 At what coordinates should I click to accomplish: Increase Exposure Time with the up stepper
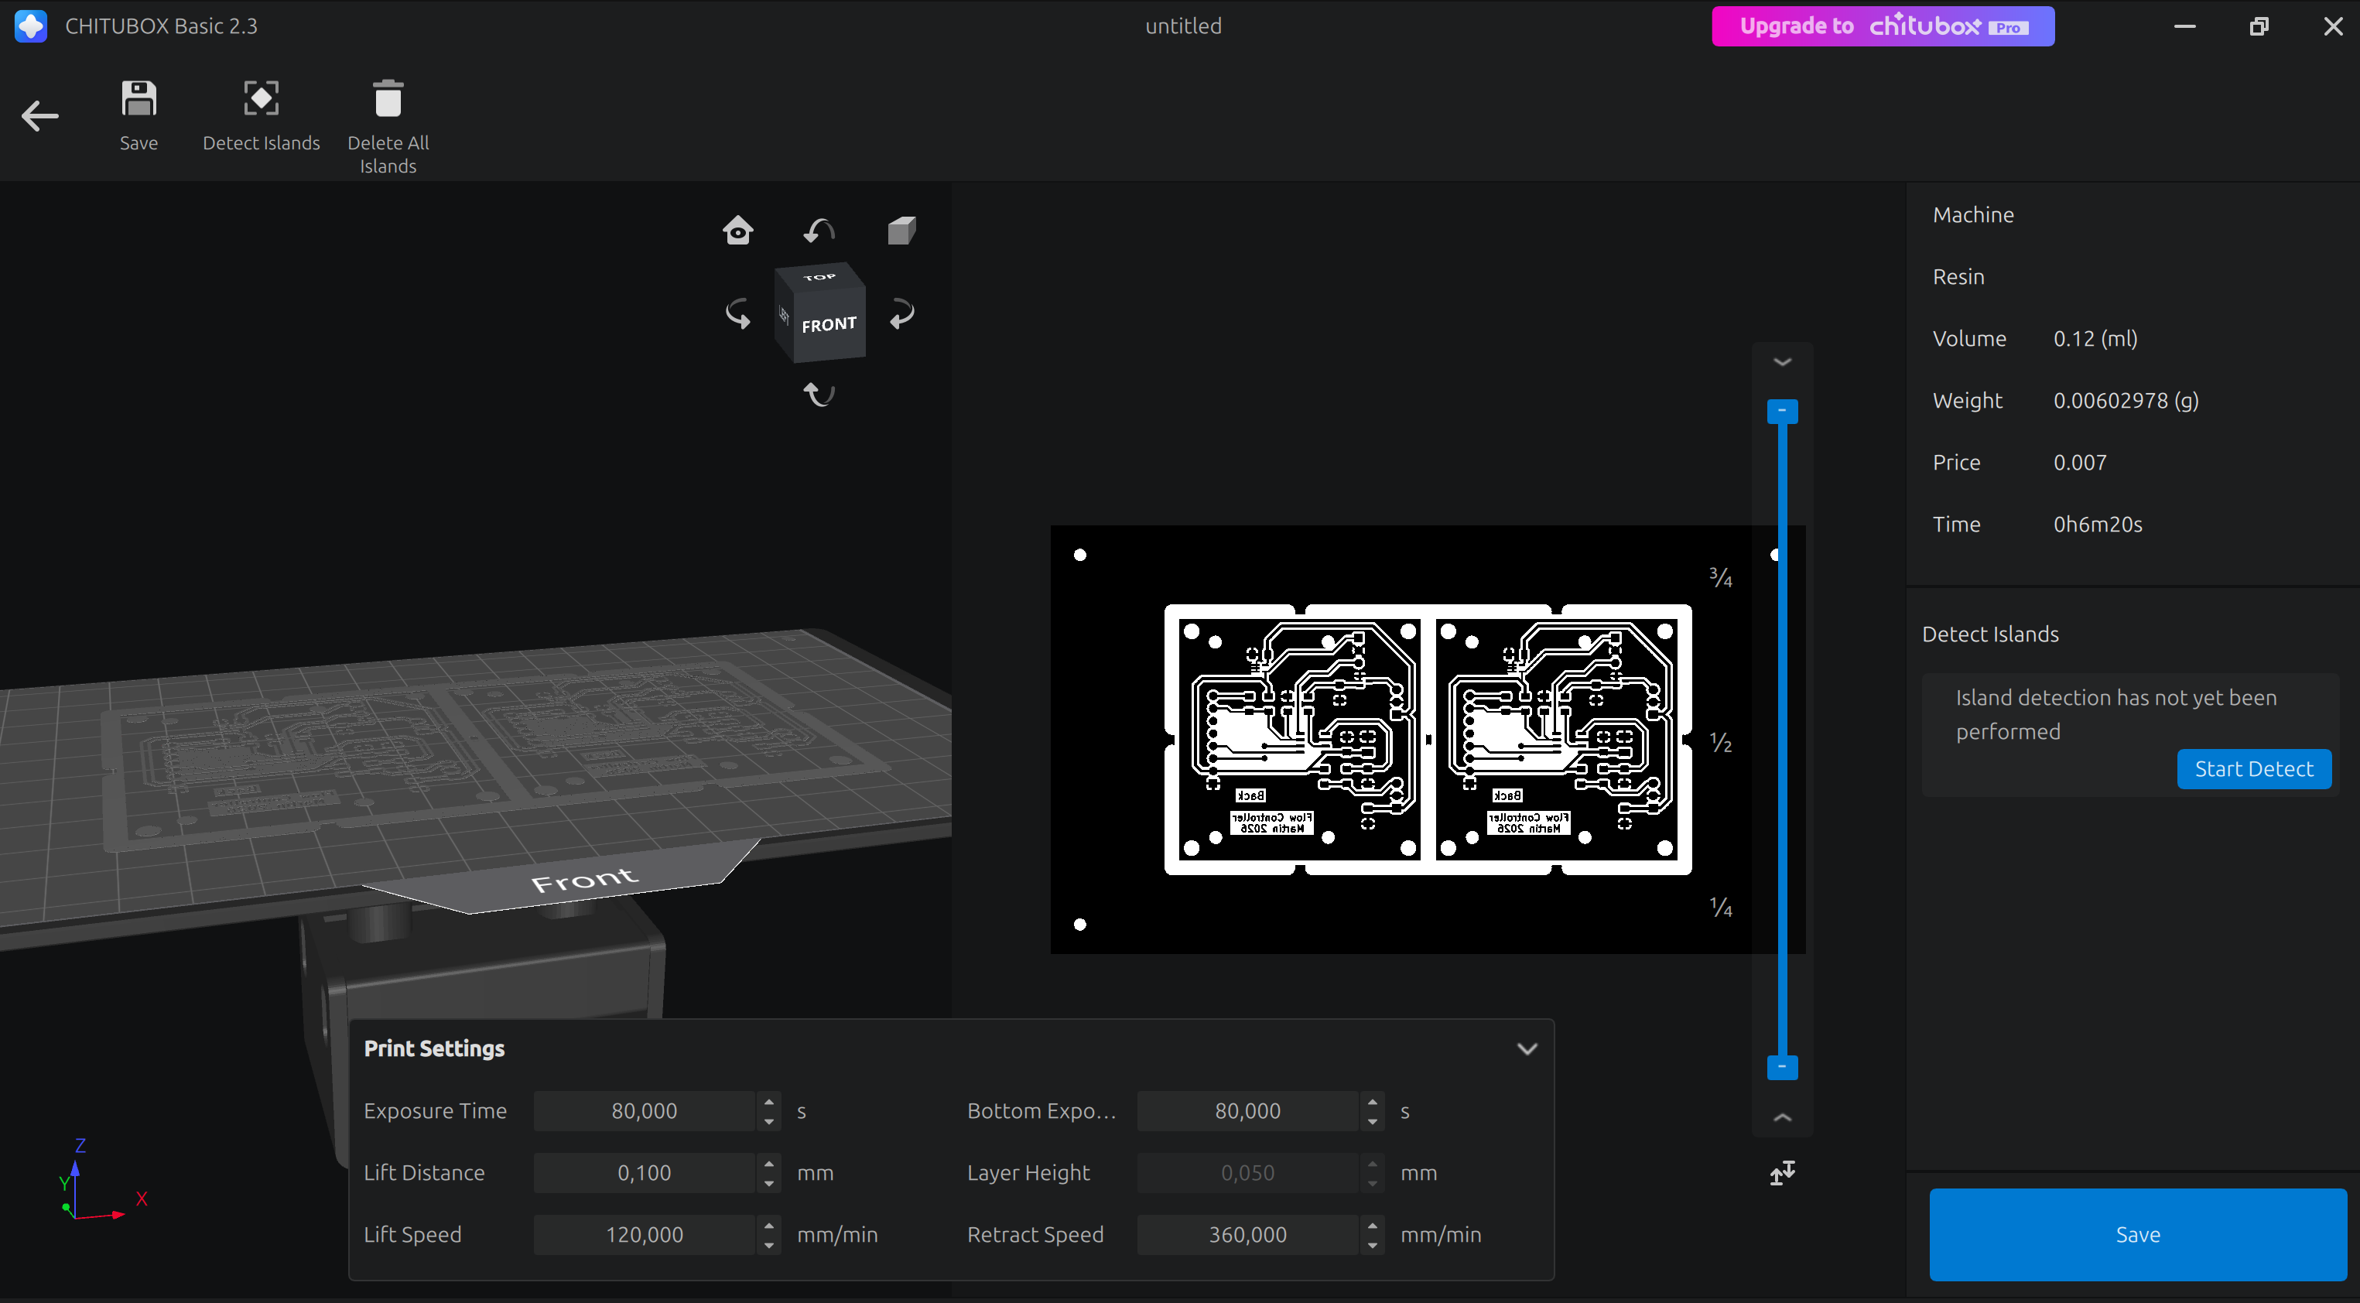768,1101
